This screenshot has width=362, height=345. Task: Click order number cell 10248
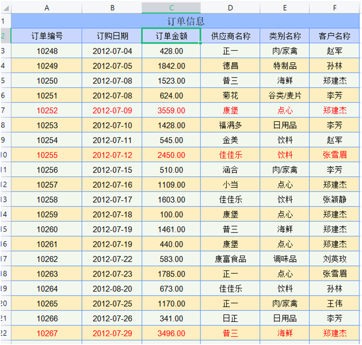[x=47, y=51]
